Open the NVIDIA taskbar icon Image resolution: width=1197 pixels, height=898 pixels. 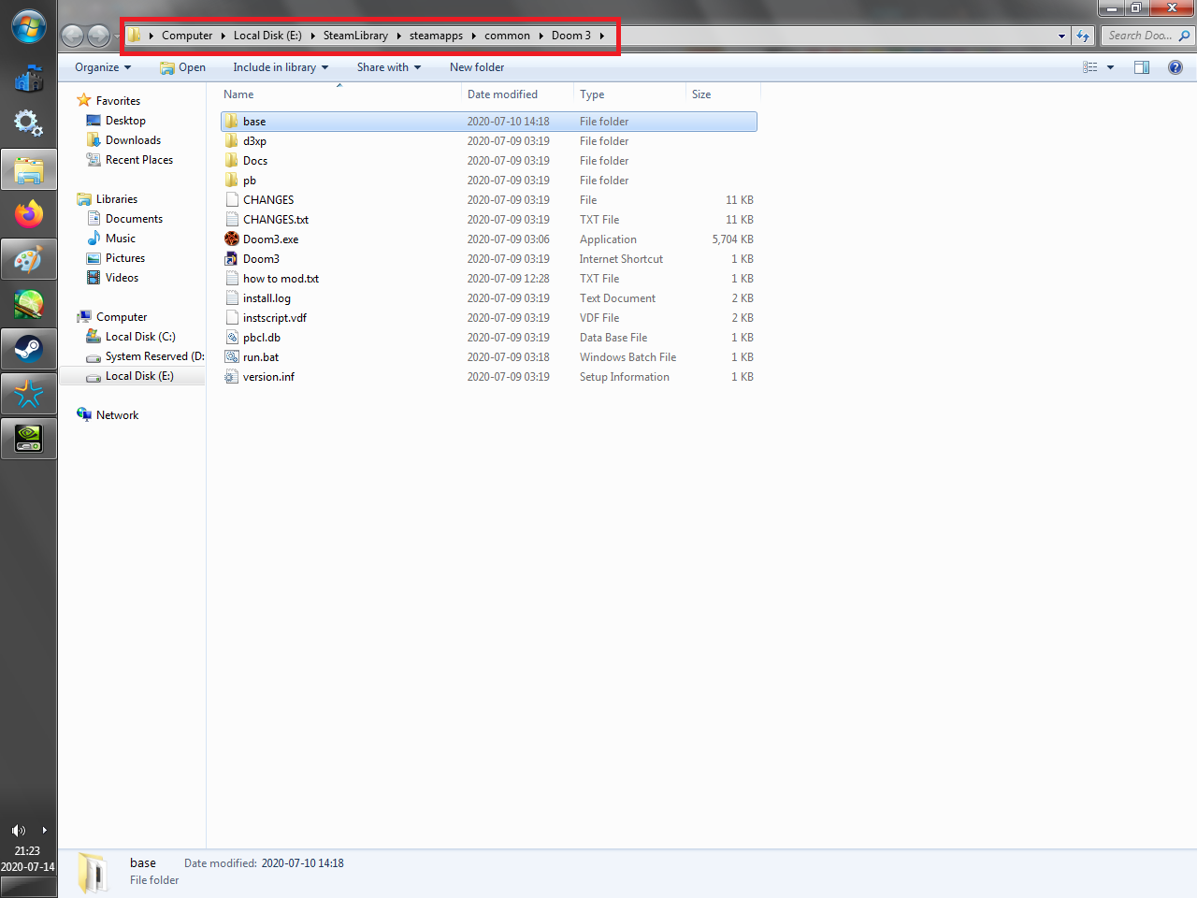(x=29, y=439)
